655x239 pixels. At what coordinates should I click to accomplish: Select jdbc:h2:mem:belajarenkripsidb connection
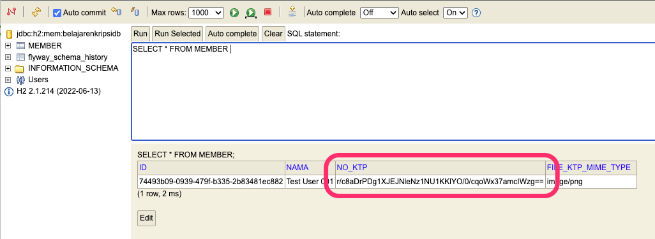68,34
